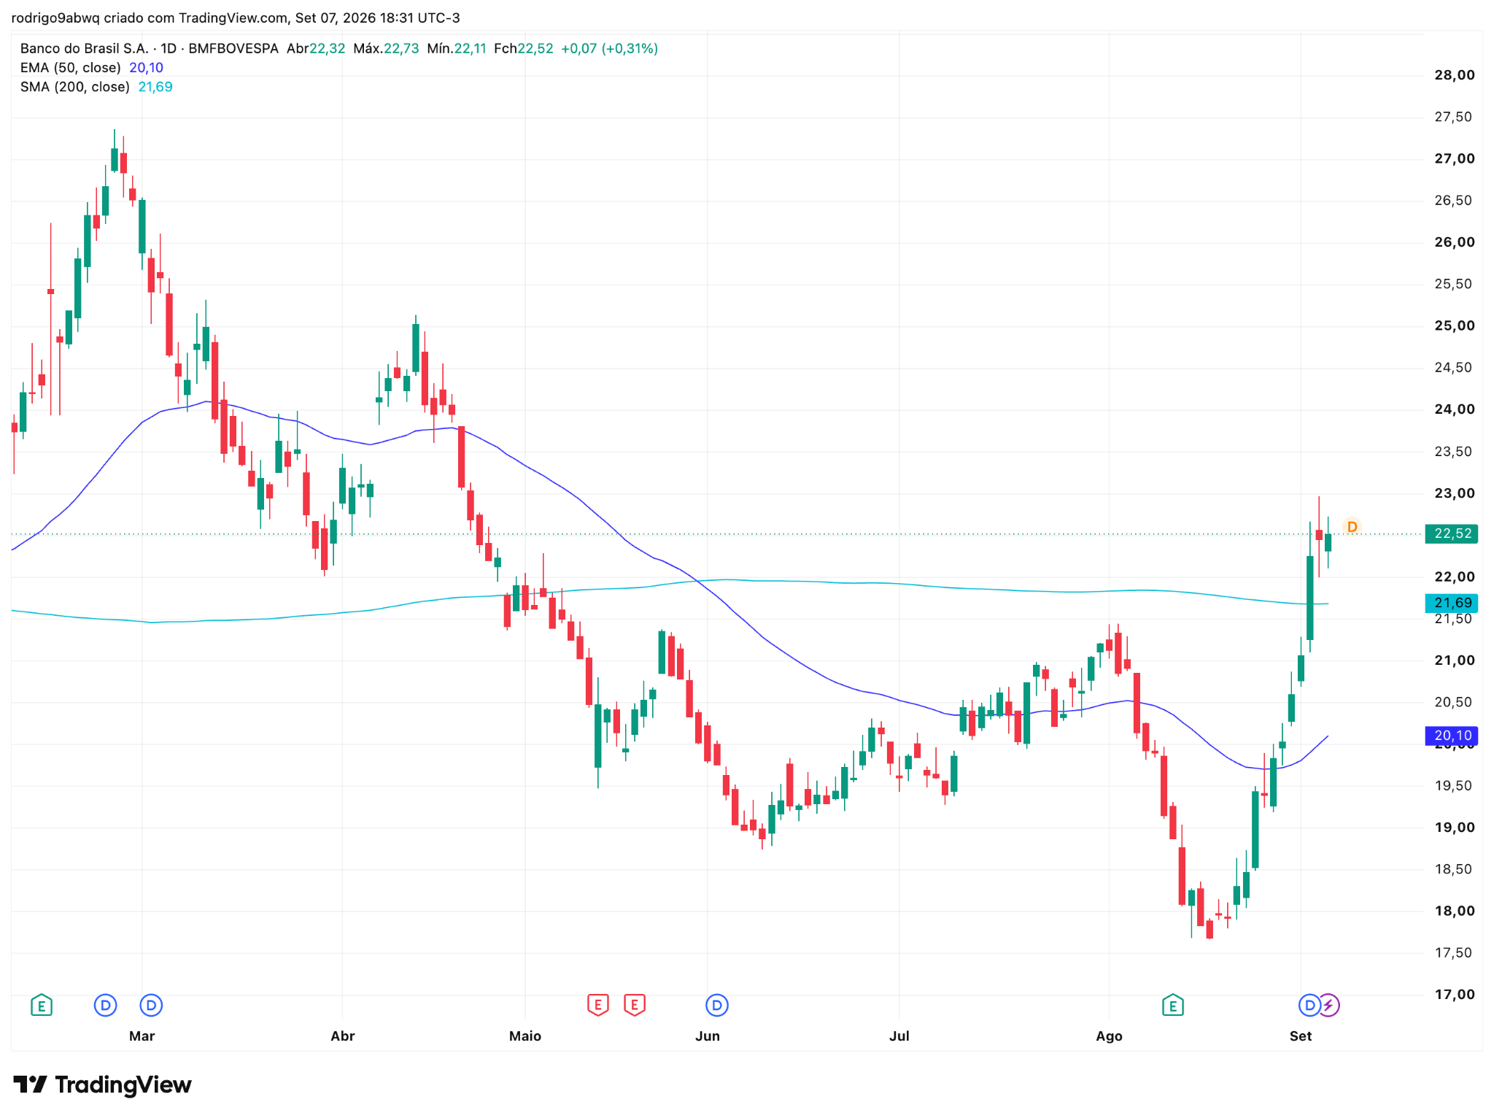
Task: Click the 23,00 price axis label
Action: 1455,493
